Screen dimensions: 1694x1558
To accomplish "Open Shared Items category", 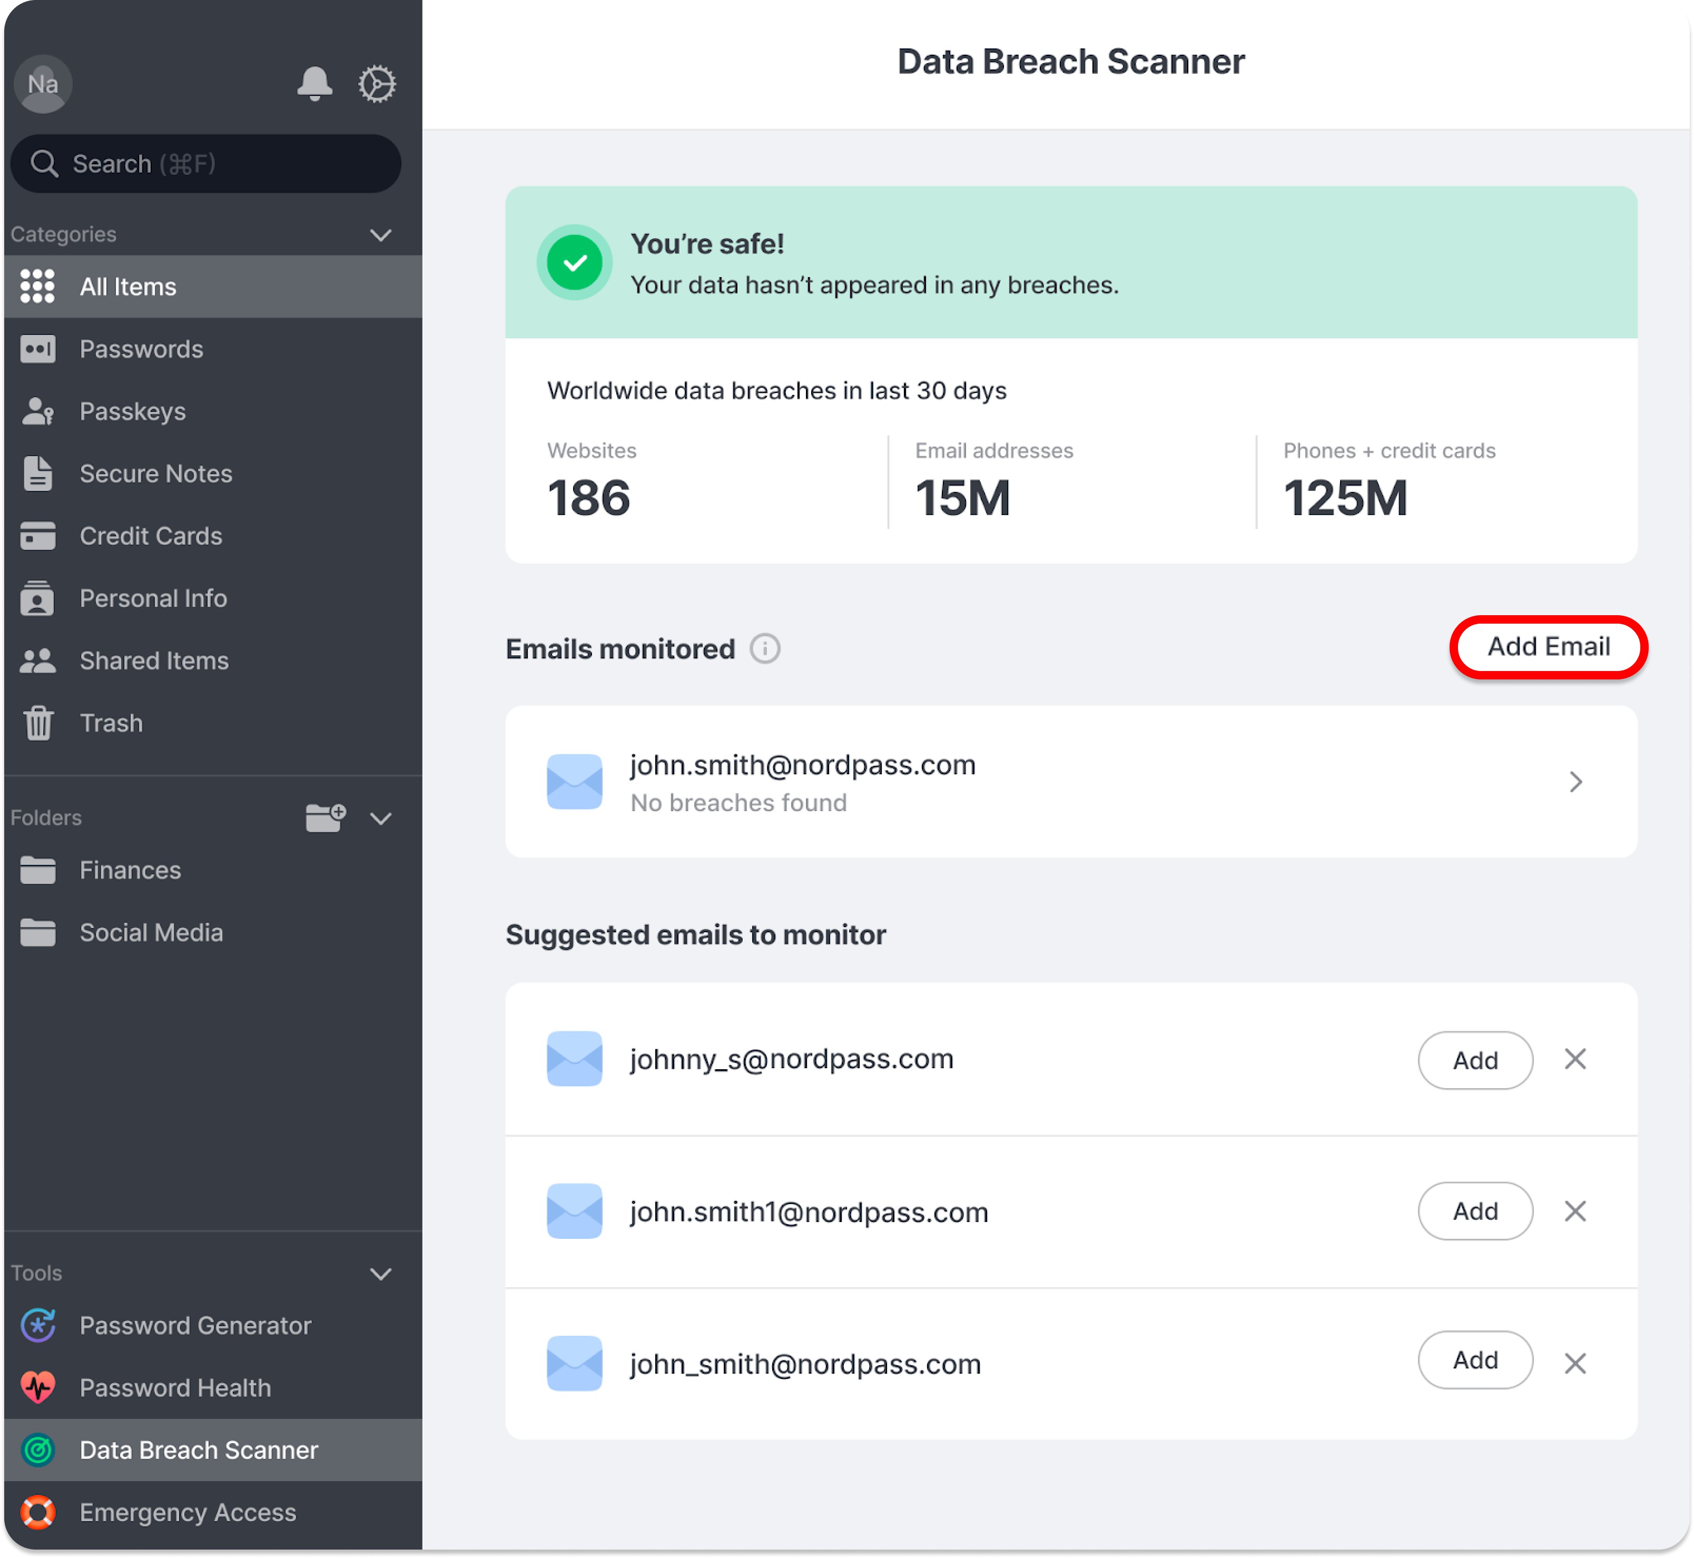I will click(x=213, y=661).
